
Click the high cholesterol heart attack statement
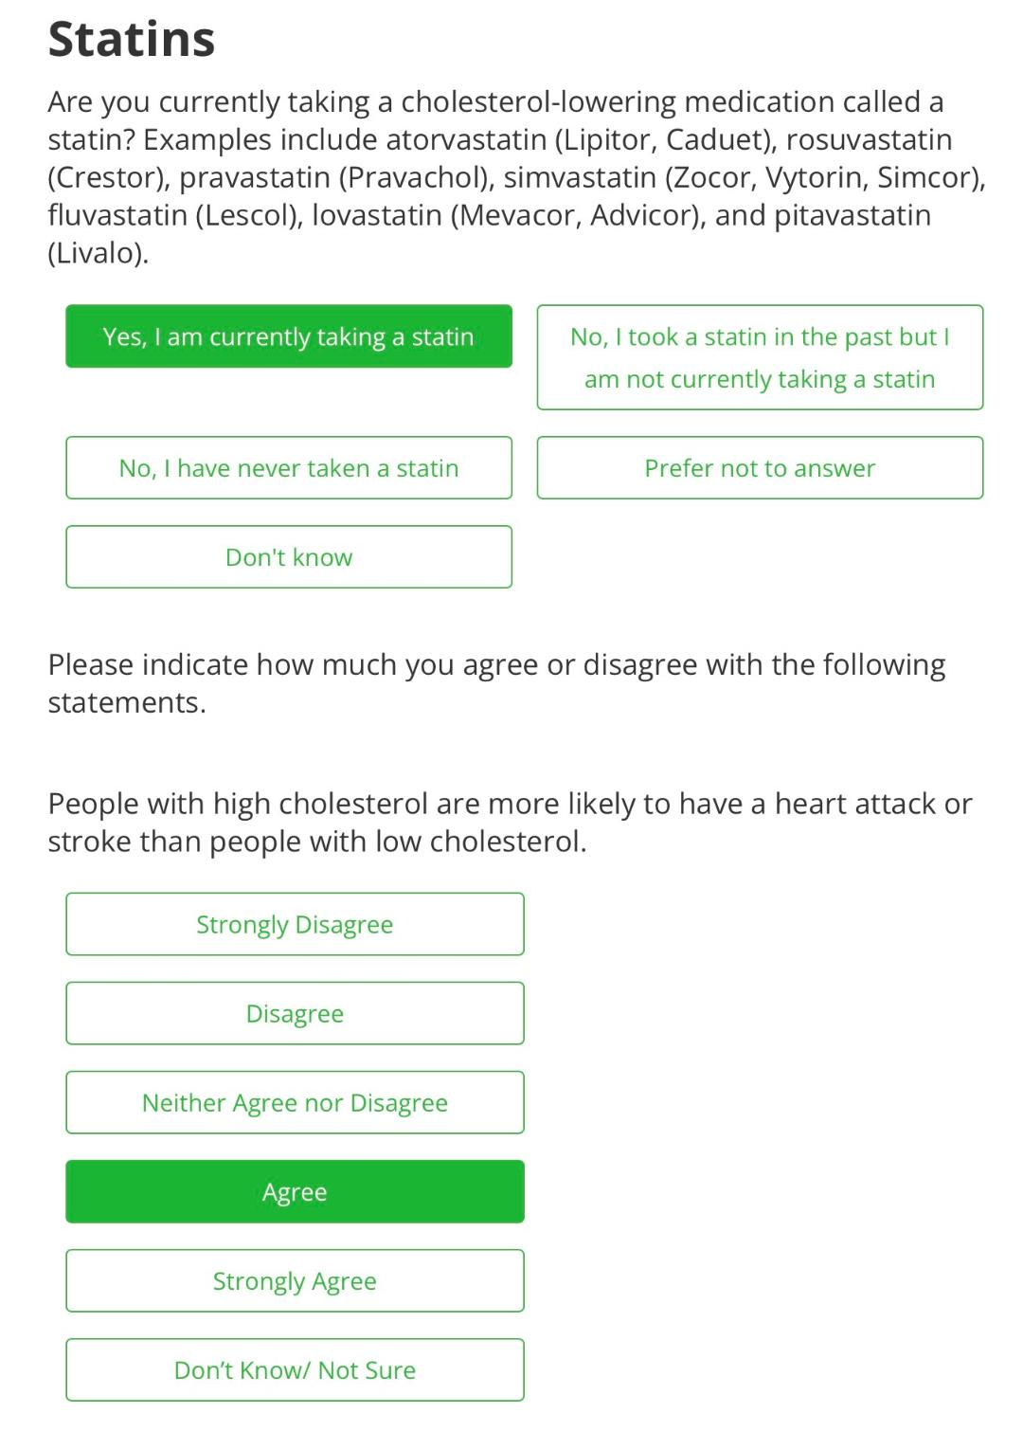510,822
